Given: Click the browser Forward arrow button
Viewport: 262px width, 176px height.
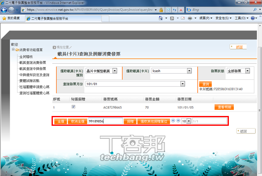Looking at the screenshot, I should coord(11,10).
